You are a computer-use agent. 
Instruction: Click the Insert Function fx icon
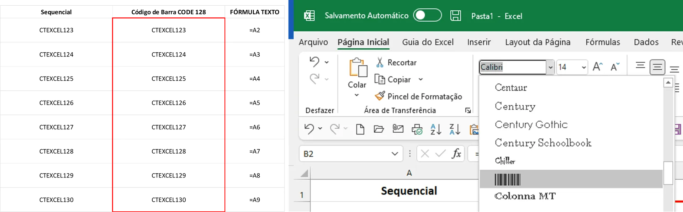point(456,153)
